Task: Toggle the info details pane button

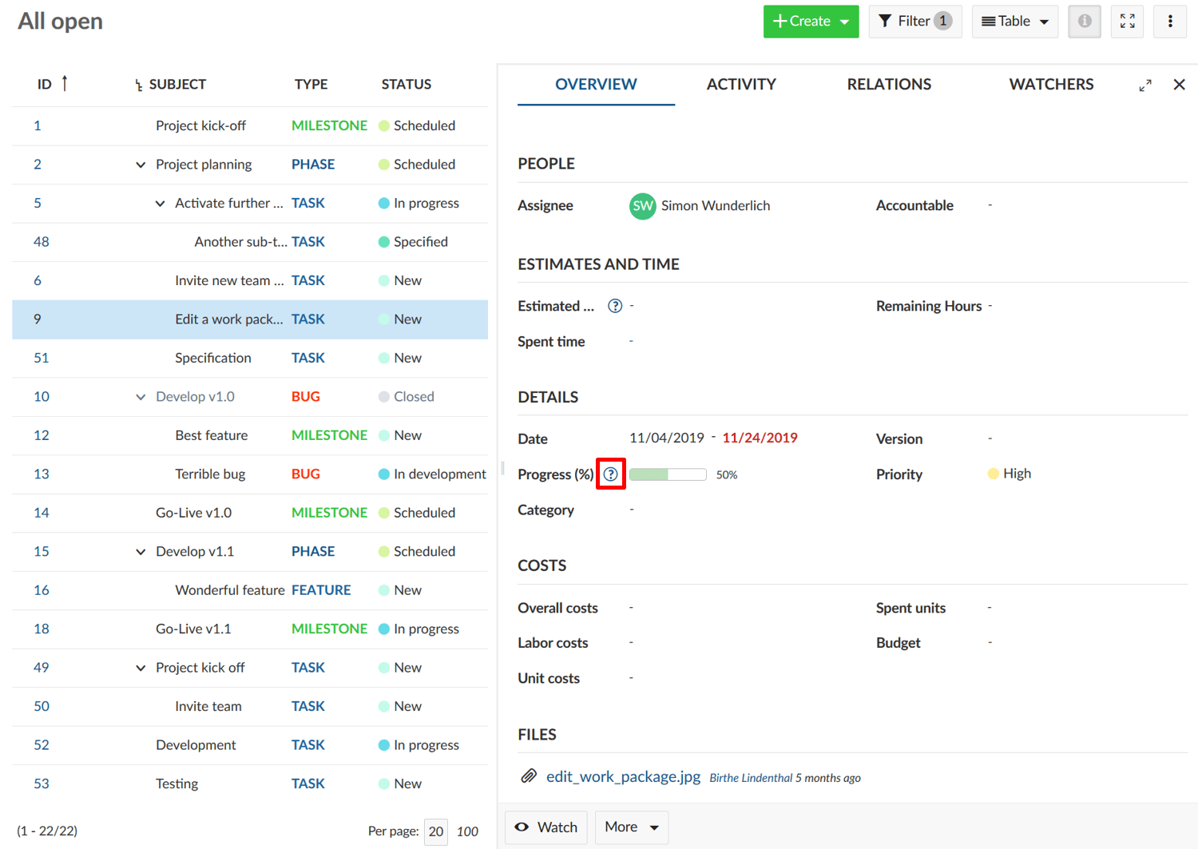Action: click(1084, 22)
